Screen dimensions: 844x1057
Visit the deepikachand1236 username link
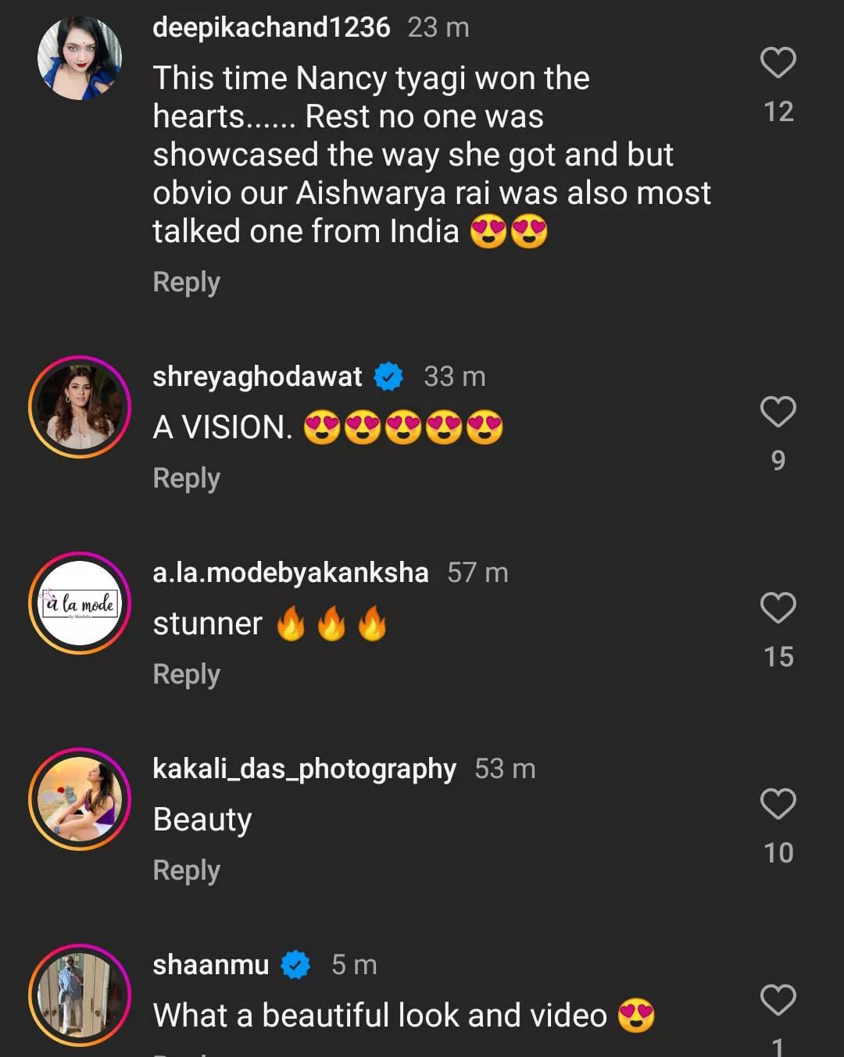pyautogui.click(x=271, y=27)
